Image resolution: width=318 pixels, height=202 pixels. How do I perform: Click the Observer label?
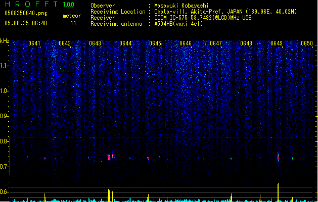tap(103, 6)
